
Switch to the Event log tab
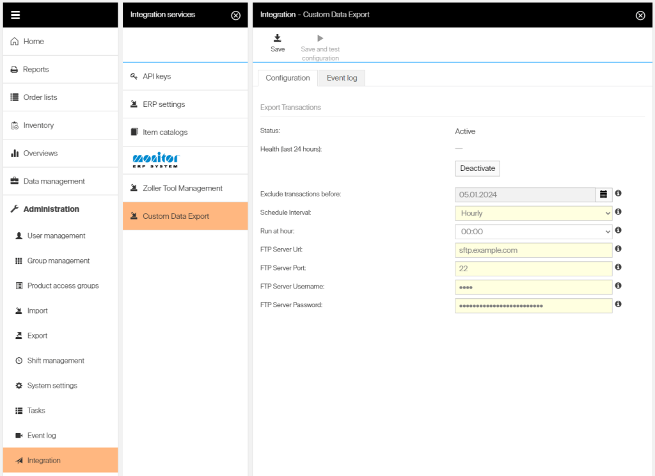pyautogui.click(x=342, y=78)
